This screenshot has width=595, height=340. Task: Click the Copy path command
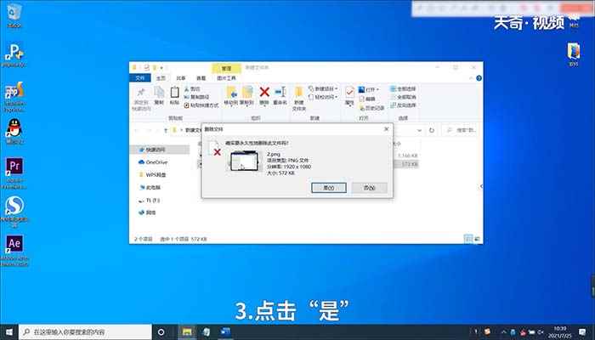[x=196, y=97]
